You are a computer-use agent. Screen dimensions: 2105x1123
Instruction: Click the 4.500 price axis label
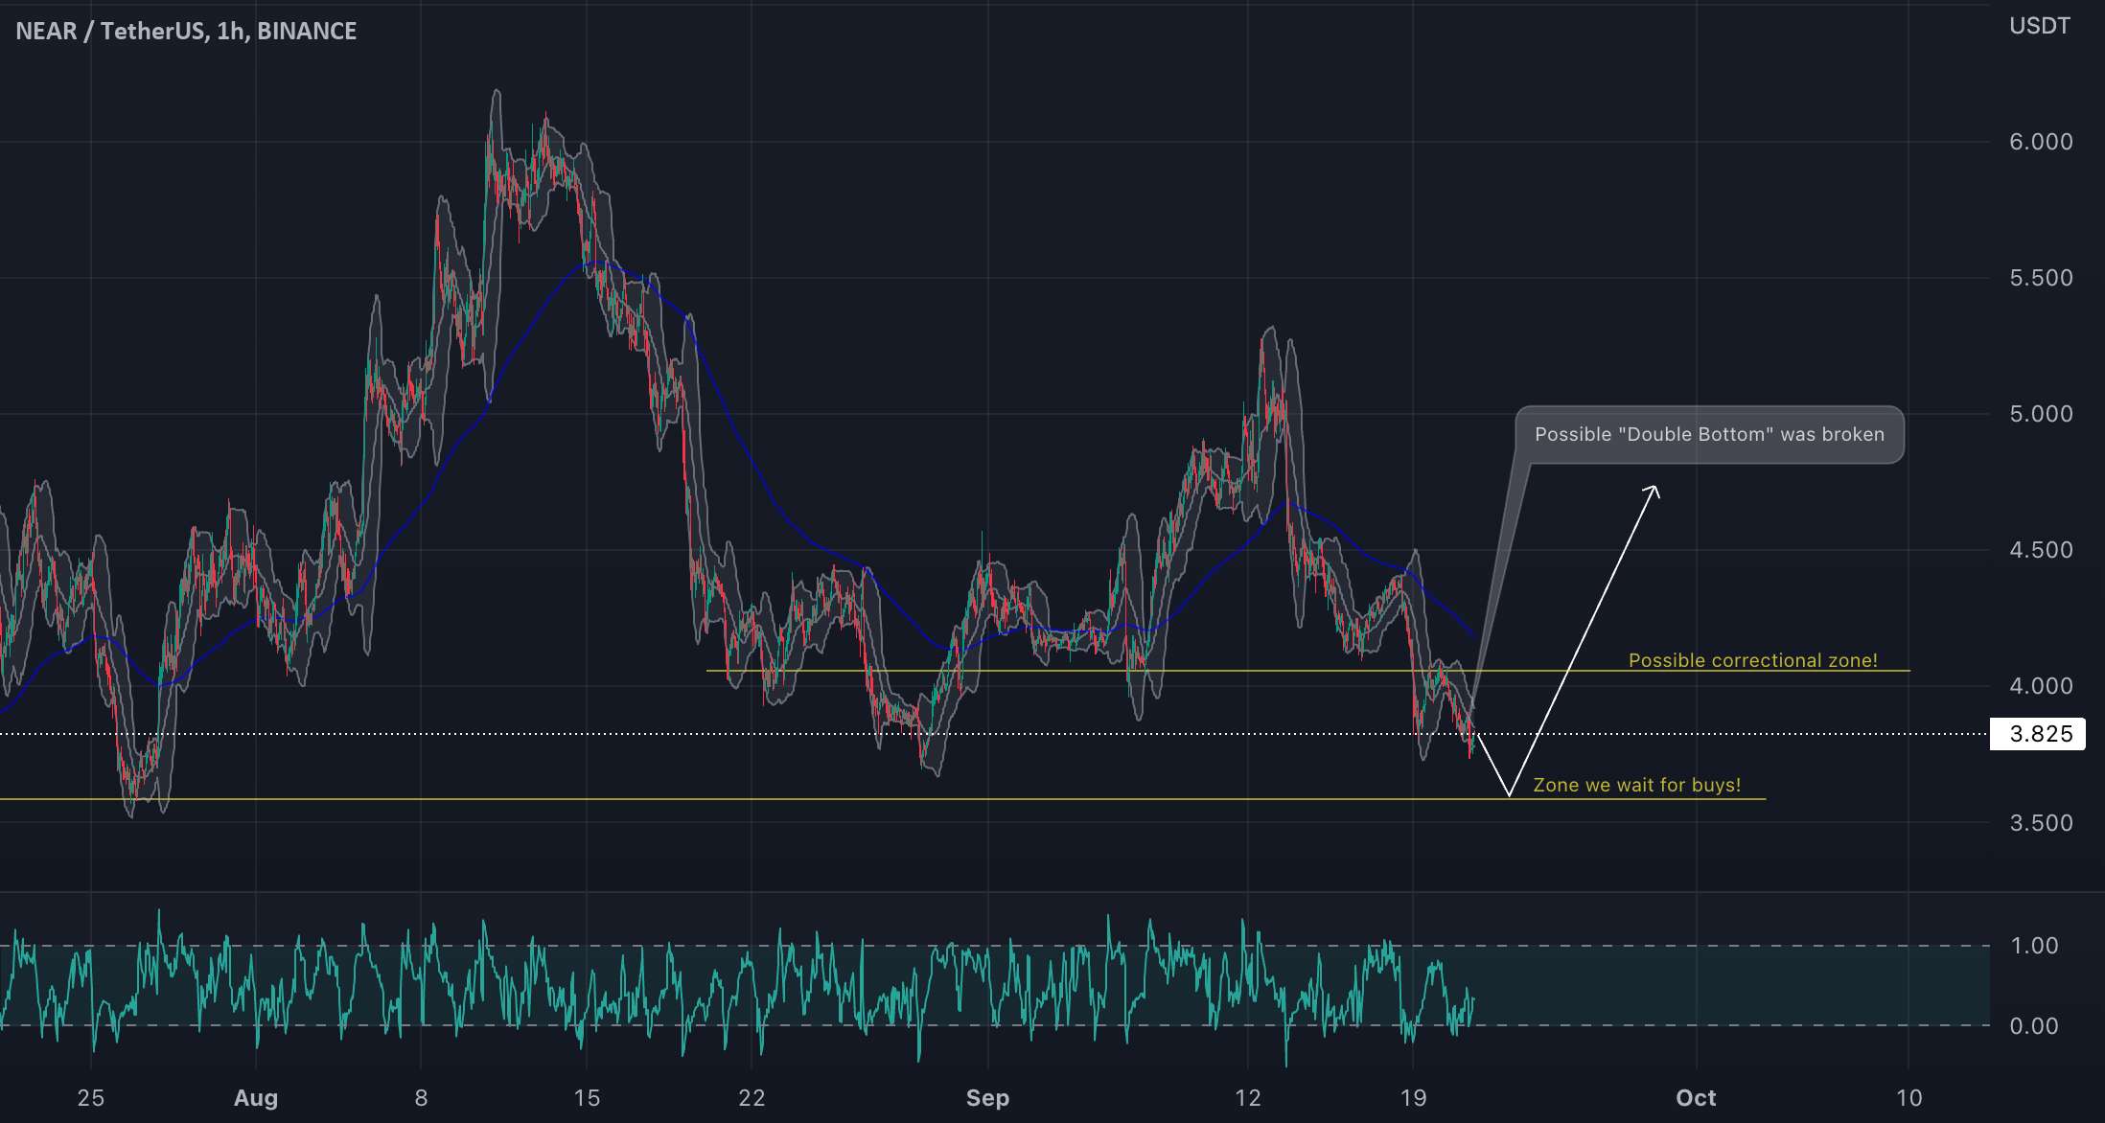click(2041, 550)
